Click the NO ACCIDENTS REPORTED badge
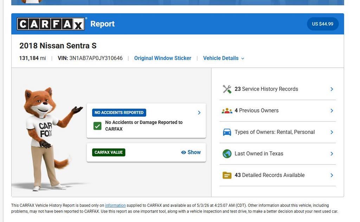This screenshot has width=360, height=222. click(x=119, y=113)
